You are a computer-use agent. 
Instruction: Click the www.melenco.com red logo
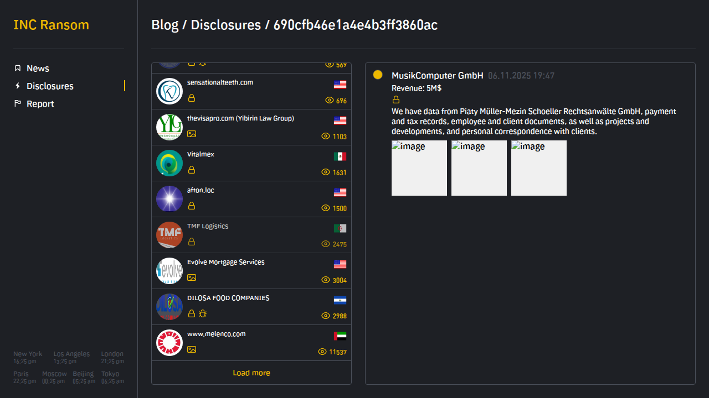pos(169,343)
